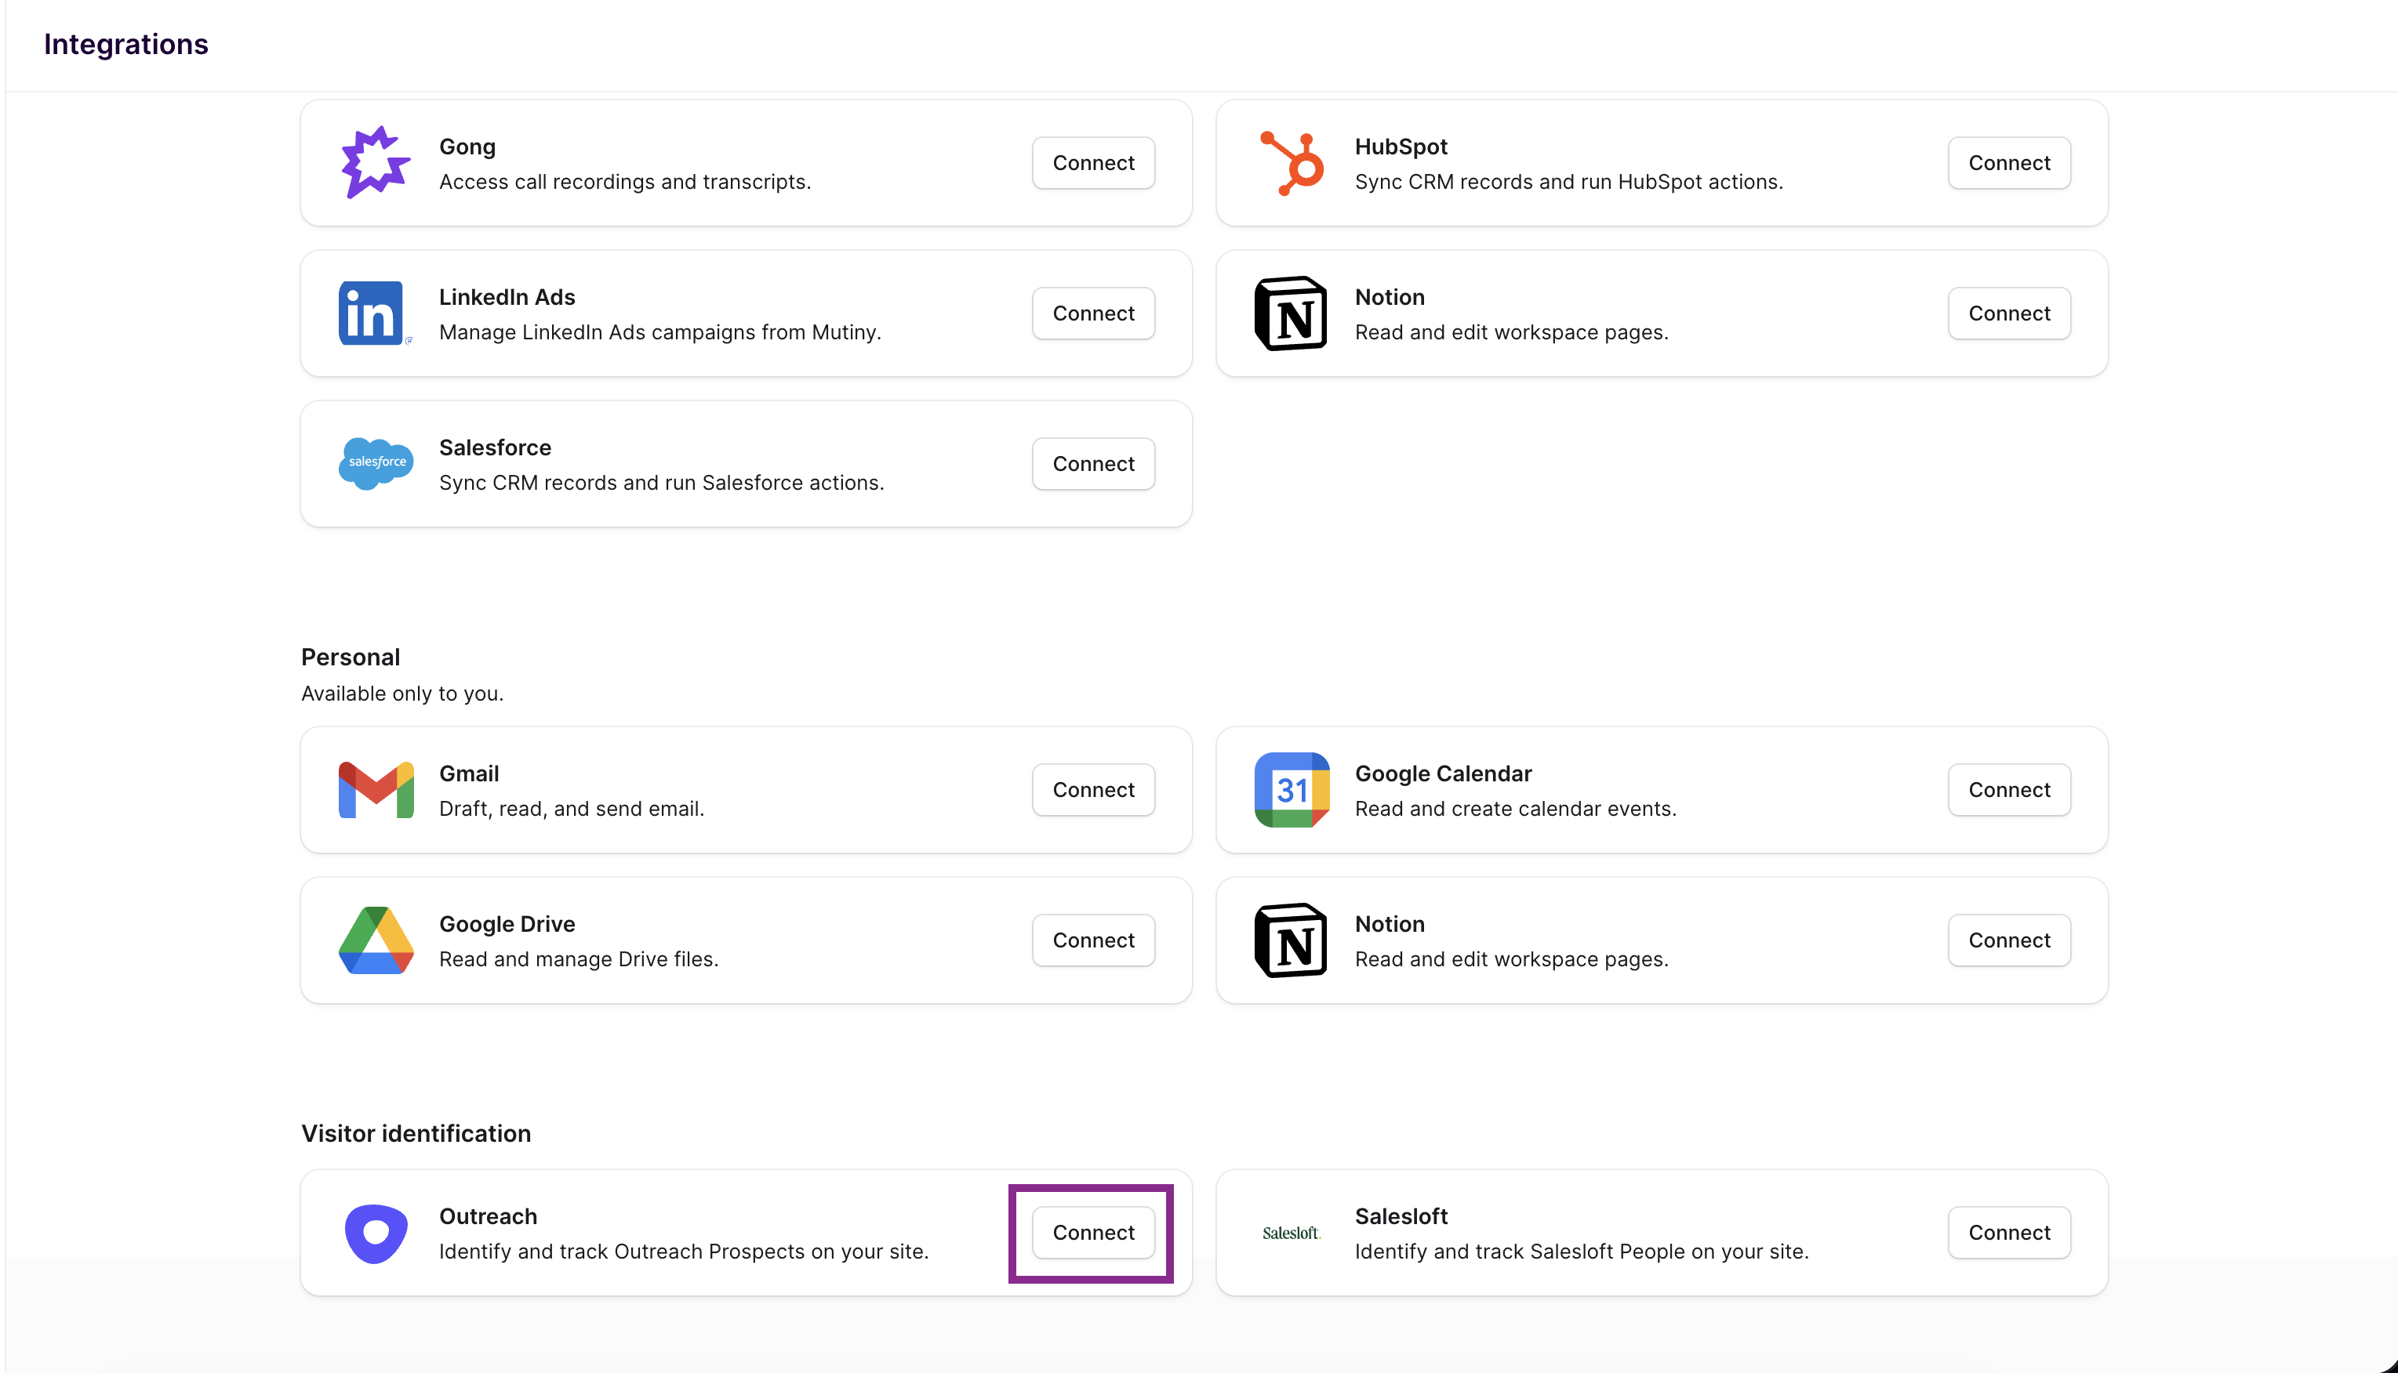Click the Visitor identification heading
The image size is (2398, 1373).
[416, 1133]
